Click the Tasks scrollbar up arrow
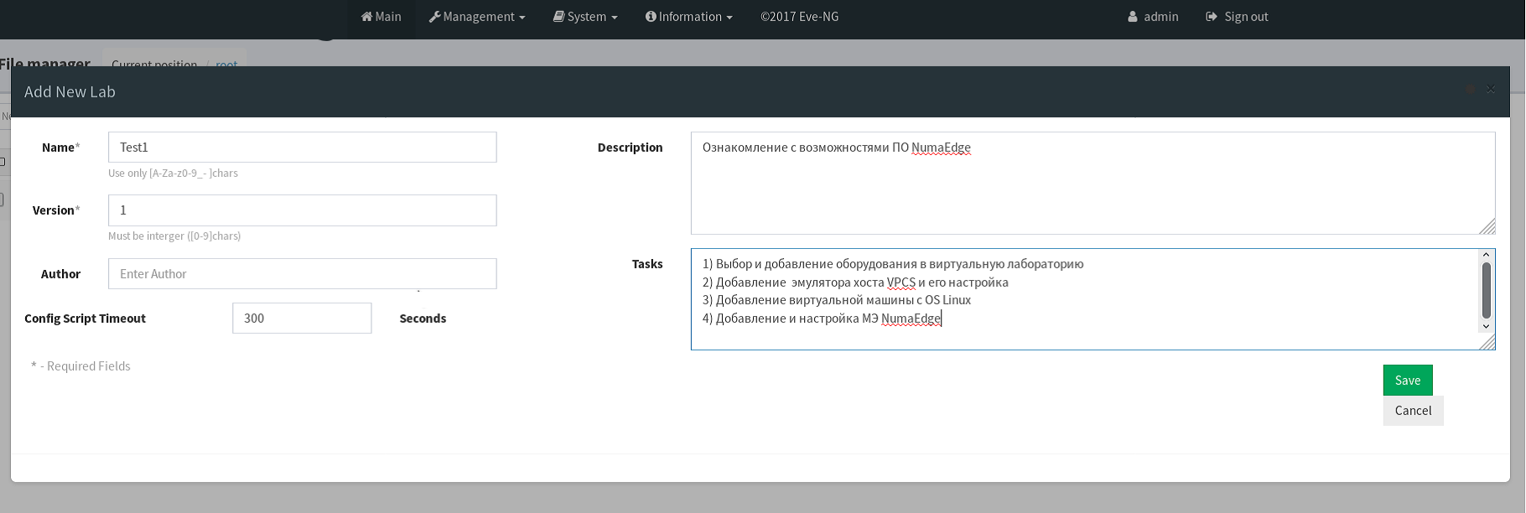This screenshot has width=1526, height=513. coord(1486,255)
